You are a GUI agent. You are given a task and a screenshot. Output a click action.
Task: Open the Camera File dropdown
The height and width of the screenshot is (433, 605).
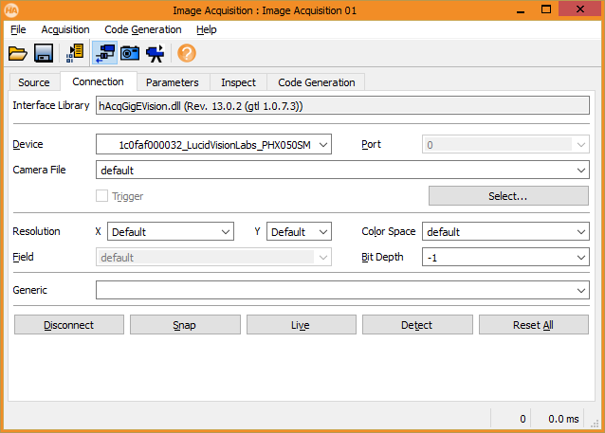coord(342,170)
